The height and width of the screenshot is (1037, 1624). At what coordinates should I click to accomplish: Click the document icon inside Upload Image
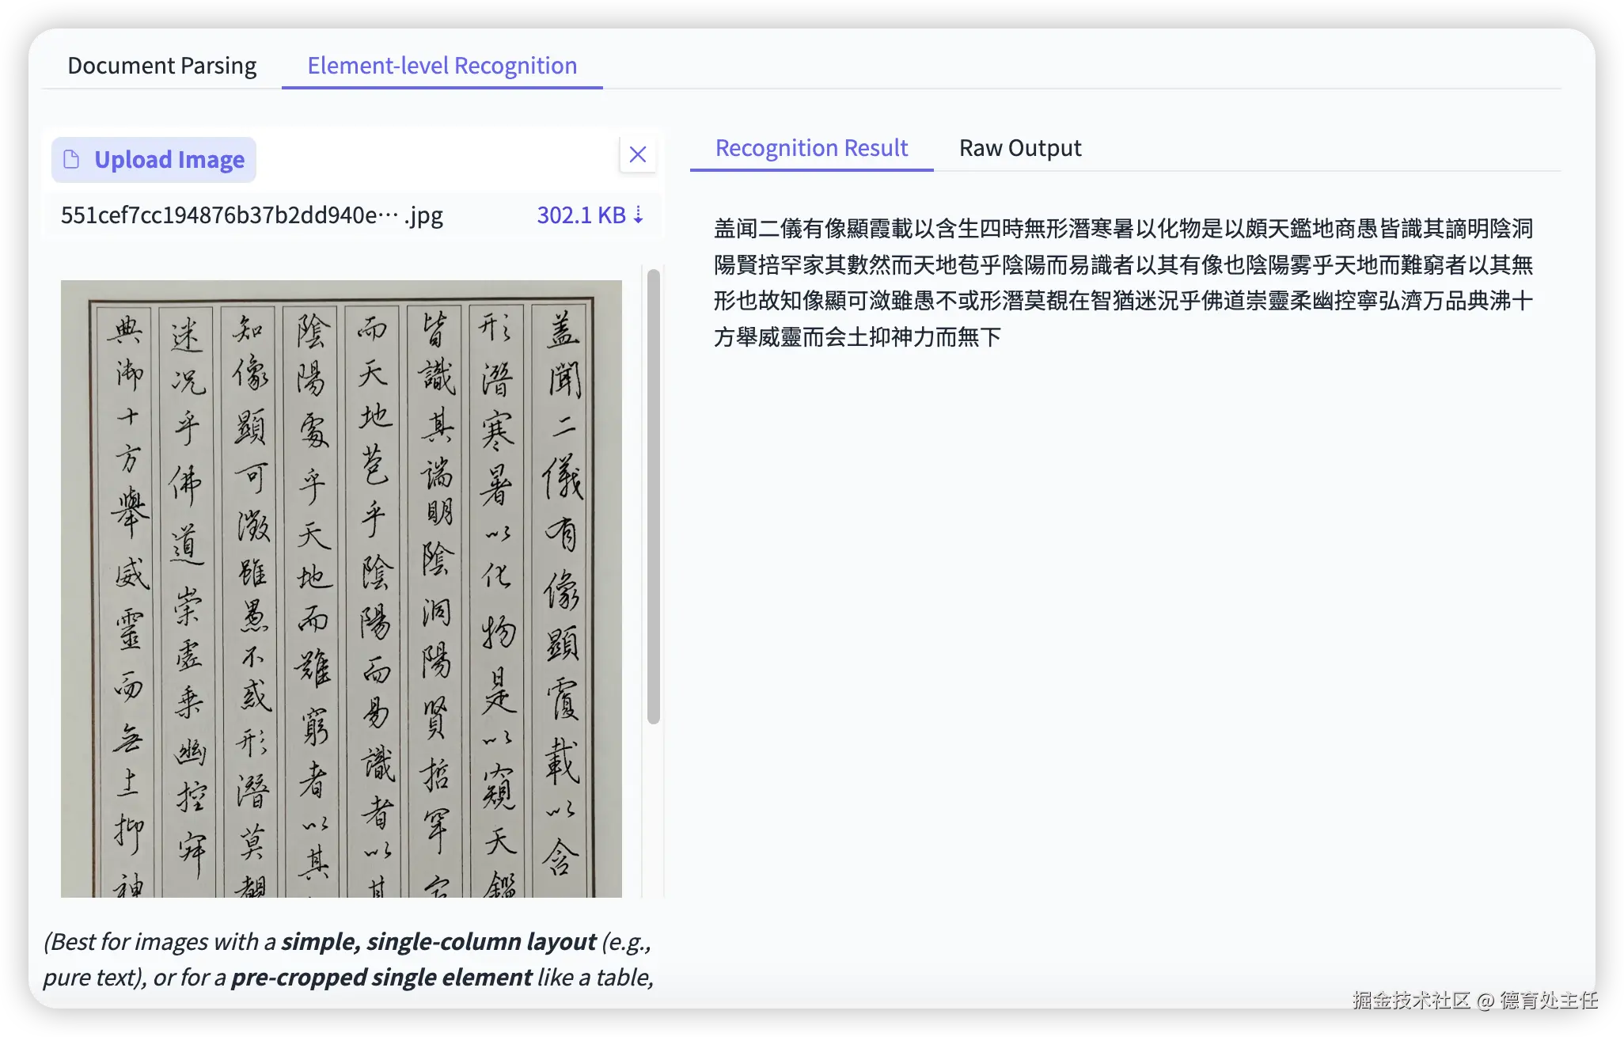tap(71, 160)
